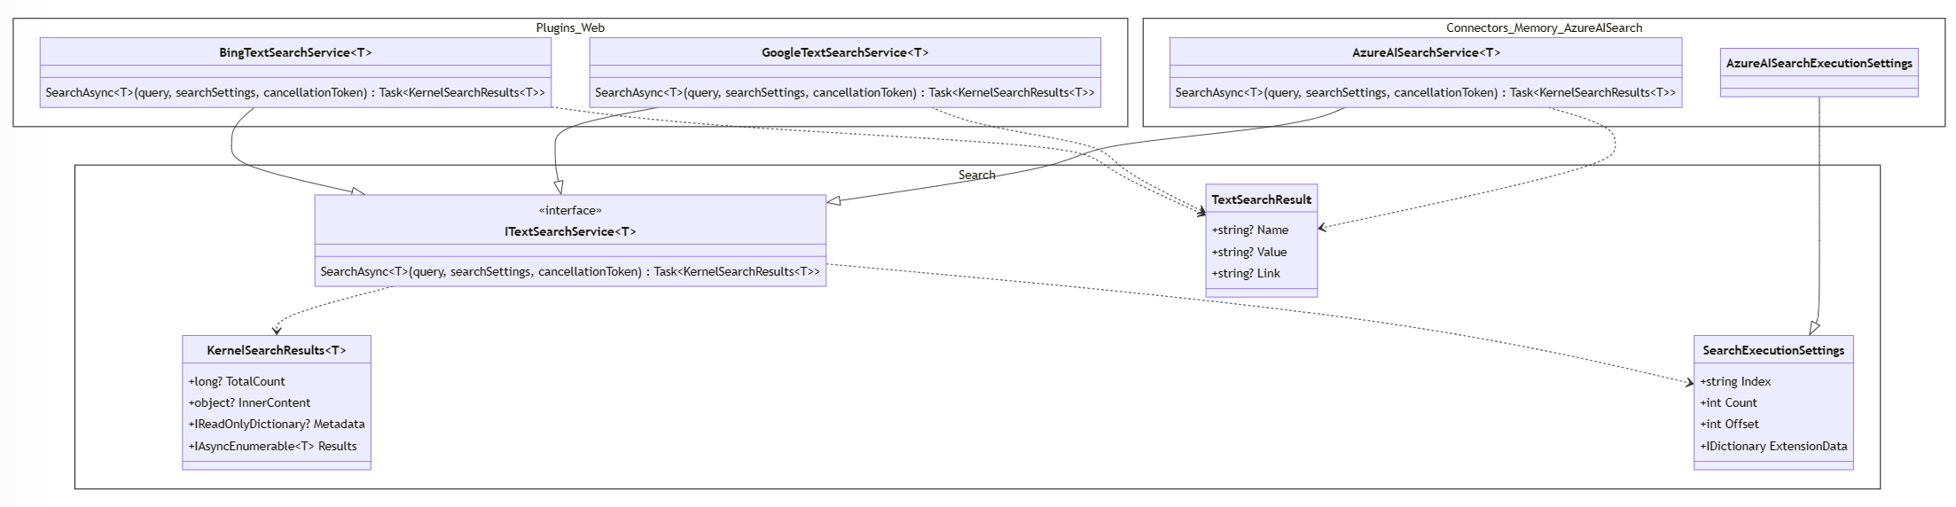Select the ITextSearchService<T> interface name
Image resolution: width=1956 pixels, height=507 pixels.
570,231
